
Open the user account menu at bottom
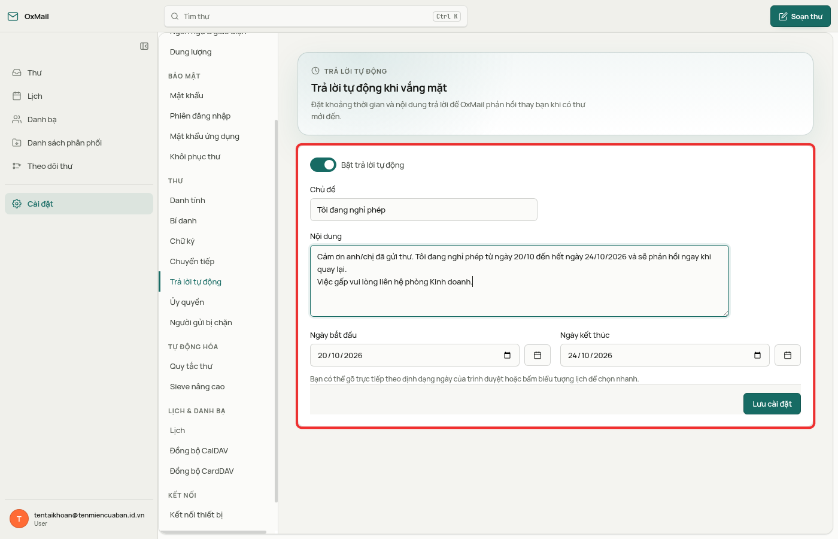point(79,519)
